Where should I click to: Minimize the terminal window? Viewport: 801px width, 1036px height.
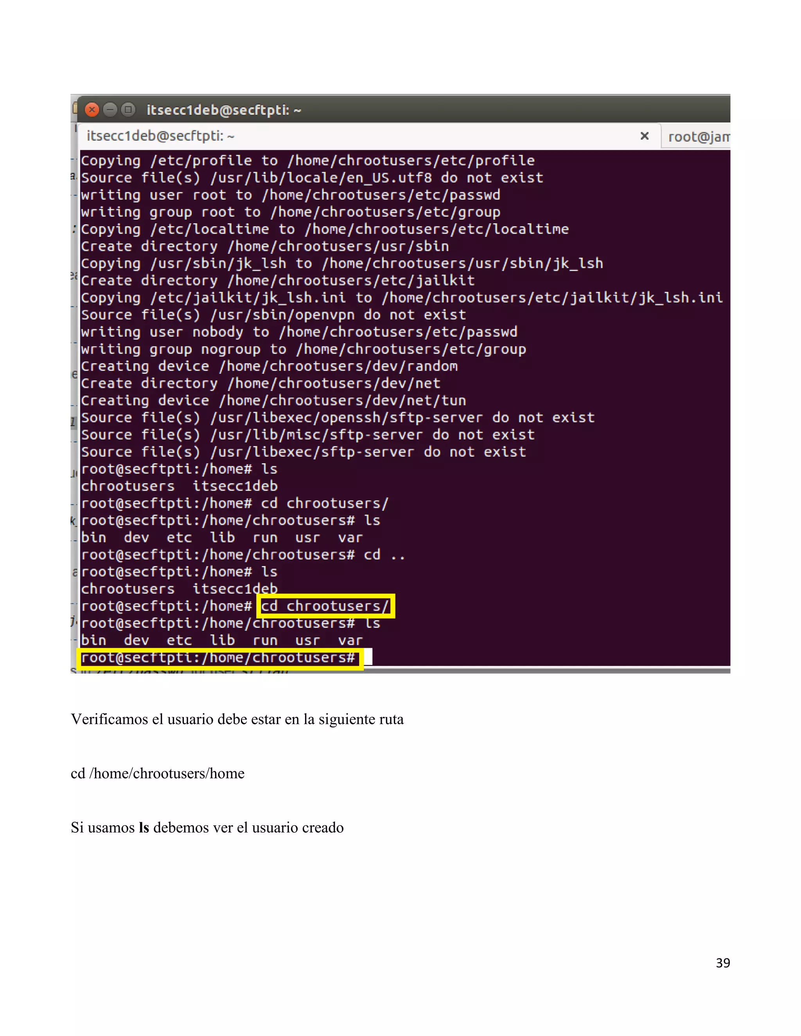tap(110, 110)
